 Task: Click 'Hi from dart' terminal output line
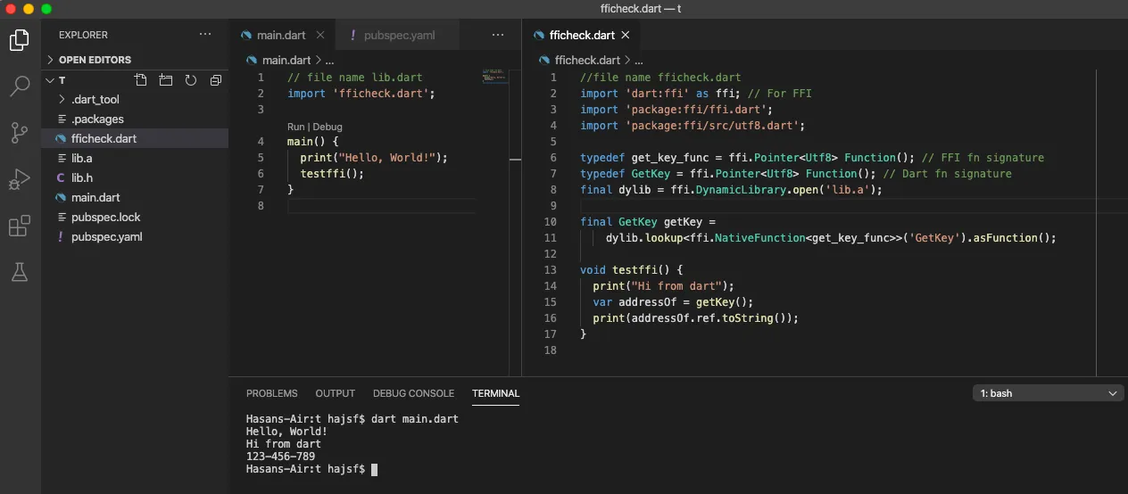click(284, 444)
